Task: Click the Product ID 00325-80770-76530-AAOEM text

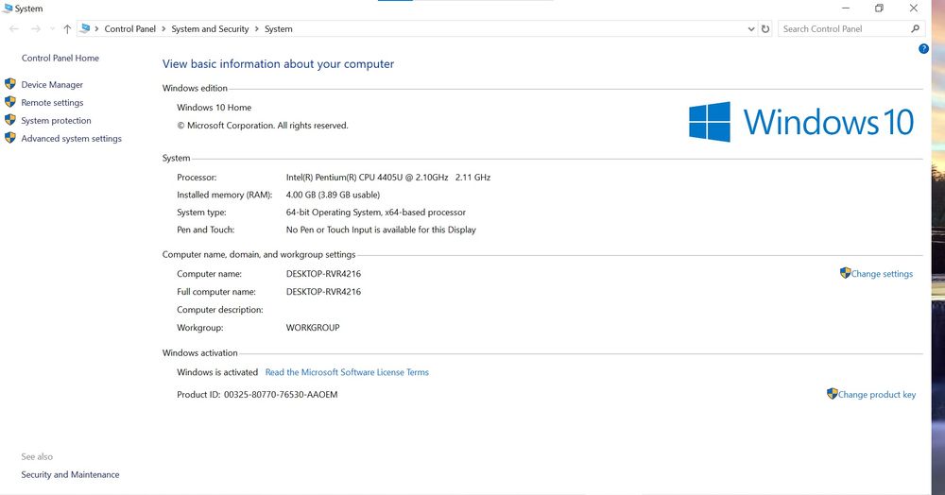Action: point(257,395)
